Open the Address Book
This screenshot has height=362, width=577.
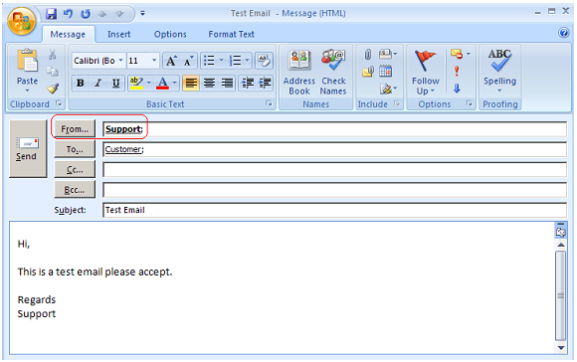(299, 73)
